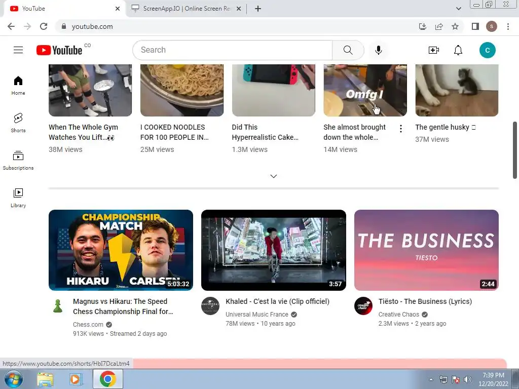This screenshot has width=519, height=389.
Task: Visit Creative Chaos channel name
Action: [398, 314]
